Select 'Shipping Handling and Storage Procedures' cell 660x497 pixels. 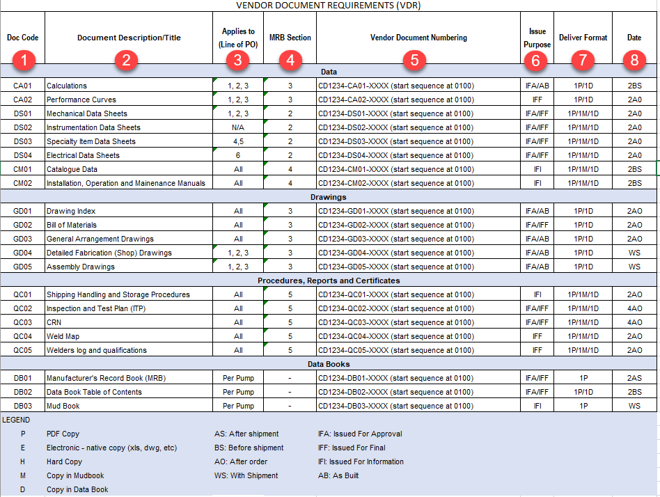click(129, 294)
